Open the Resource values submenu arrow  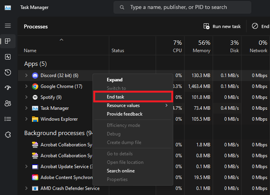pos(166,105)
